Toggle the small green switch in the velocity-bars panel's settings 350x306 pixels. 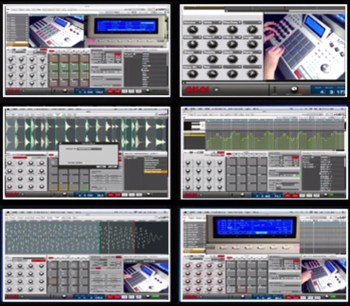click(x=297, y=175)
